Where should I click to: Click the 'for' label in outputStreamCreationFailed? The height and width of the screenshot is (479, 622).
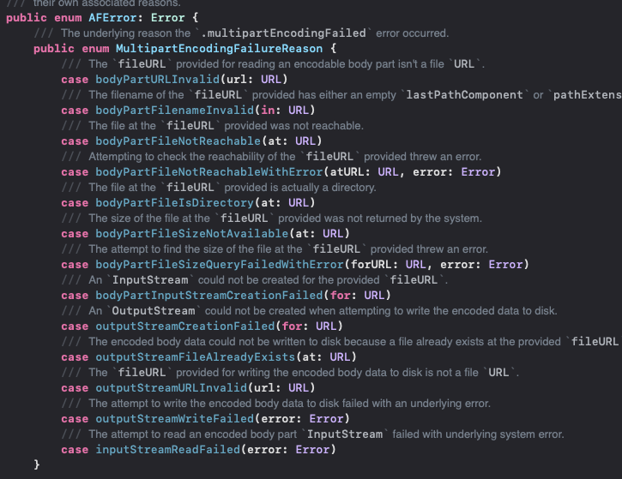coord(292,326)
